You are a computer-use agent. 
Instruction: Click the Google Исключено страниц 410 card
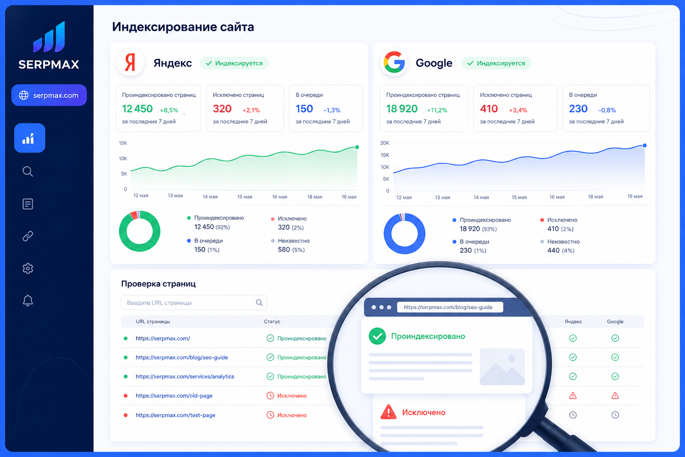(515, 108)
